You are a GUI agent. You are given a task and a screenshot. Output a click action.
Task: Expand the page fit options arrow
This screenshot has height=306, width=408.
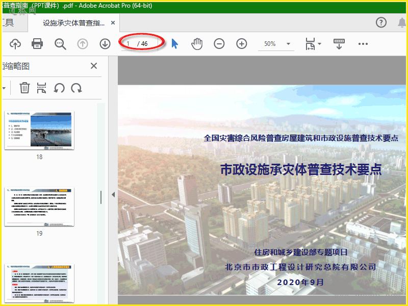[x=320, y=44]
